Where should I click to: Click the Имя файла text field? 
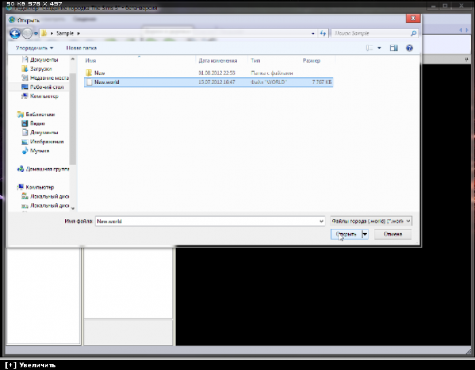point(206,221)
